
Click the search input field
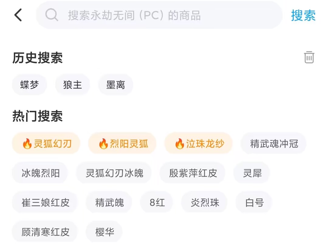164,15
